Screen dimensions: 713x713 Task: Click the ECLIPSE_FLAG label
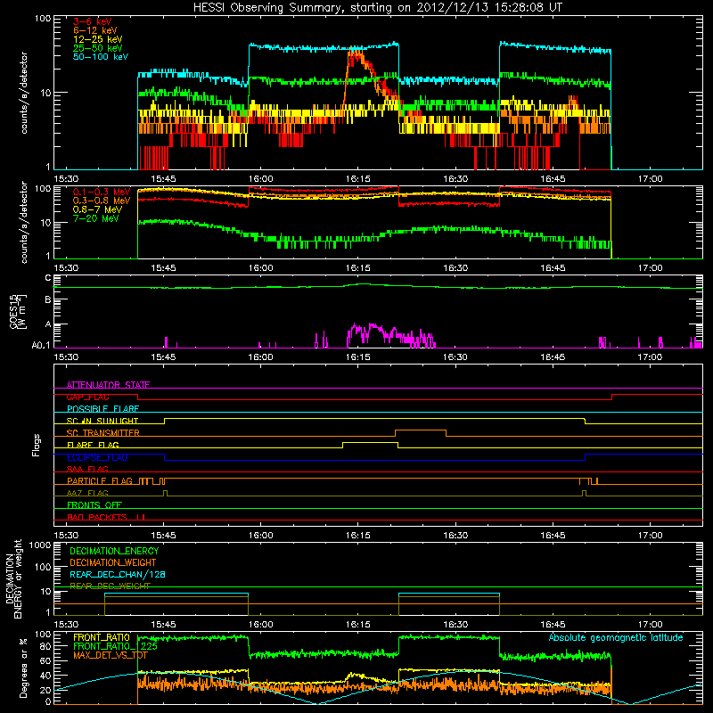tap(97, 457)
